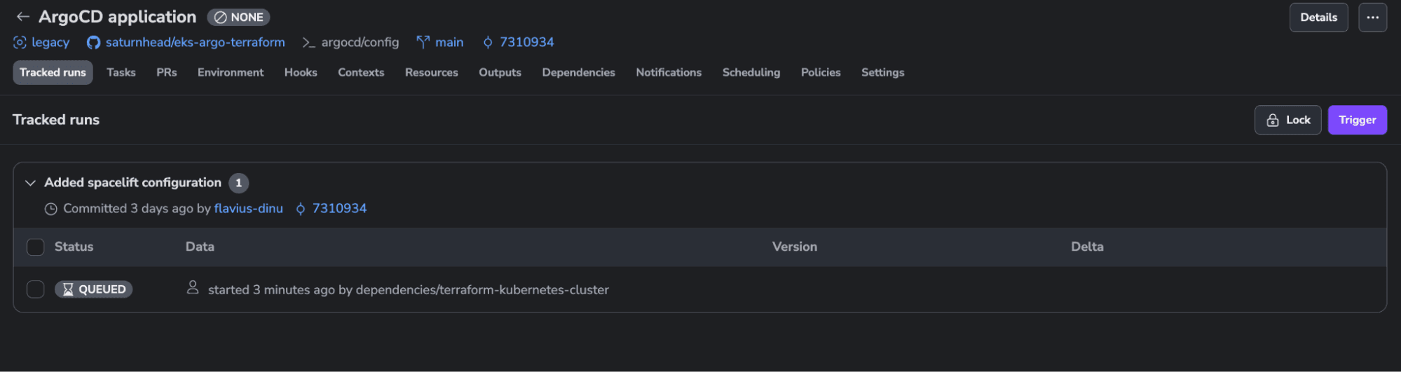Open the Policies tab

pos(821,72)
